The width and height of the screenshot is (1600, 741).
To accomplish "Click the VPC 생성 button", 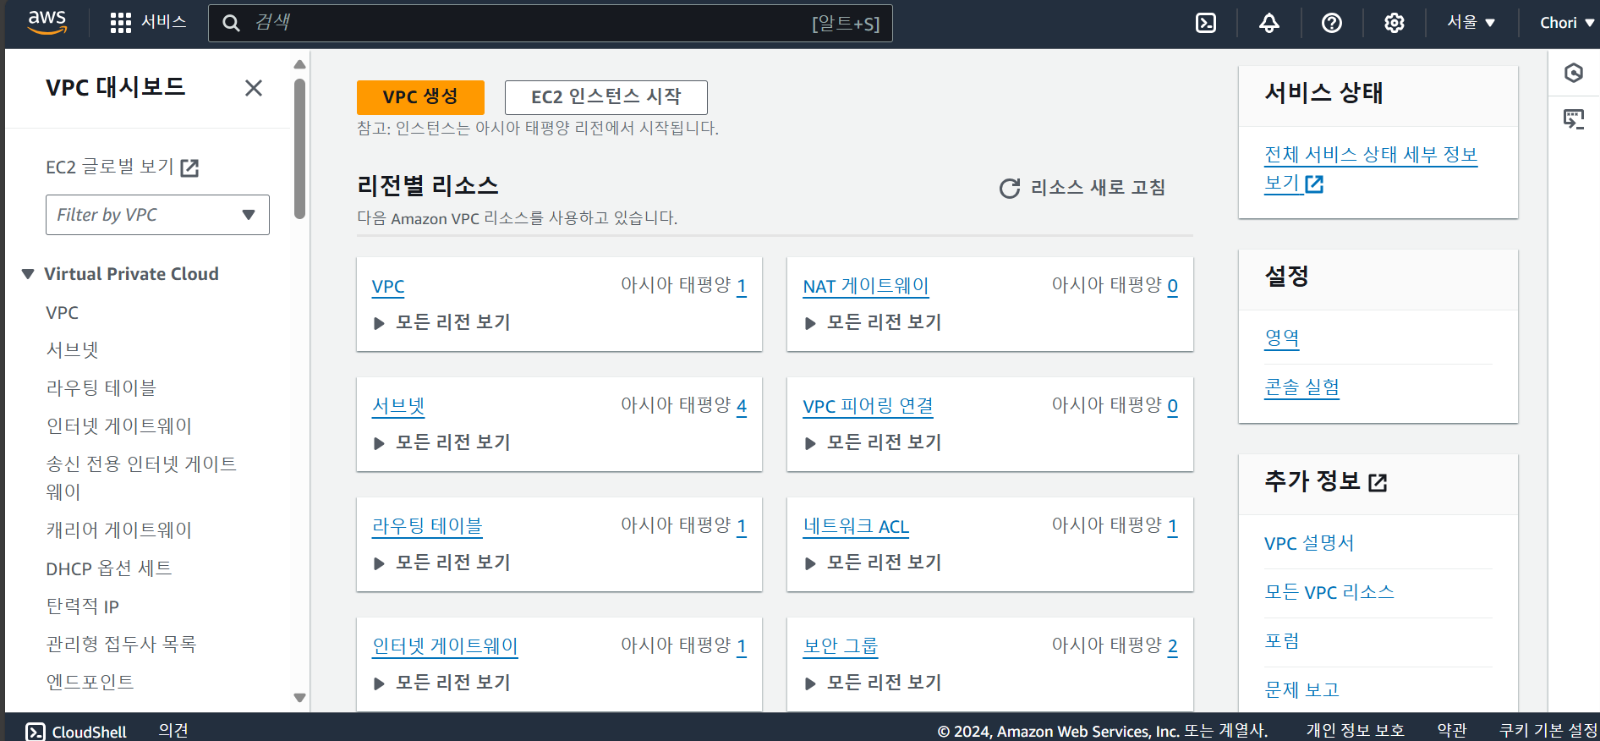I will point(420,97).
